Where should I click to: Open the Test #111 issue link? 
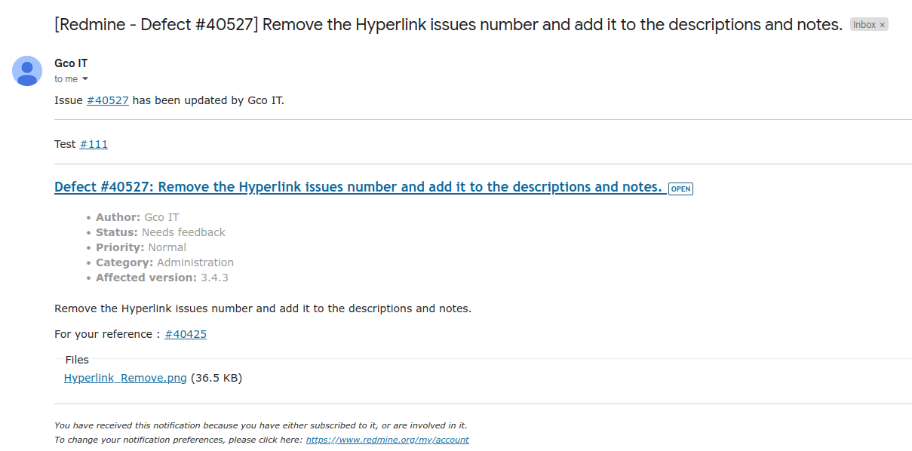point(94,144)
